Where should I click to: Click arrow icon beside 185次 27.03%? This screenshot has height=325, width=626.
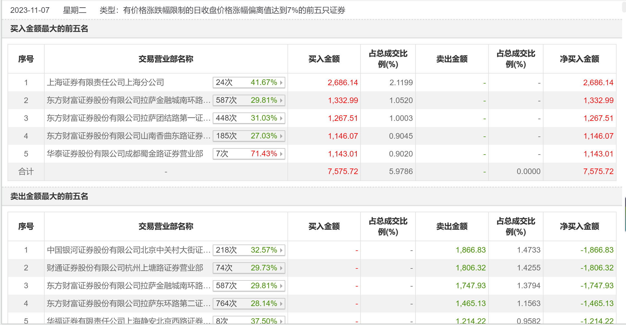click(281, 136)
